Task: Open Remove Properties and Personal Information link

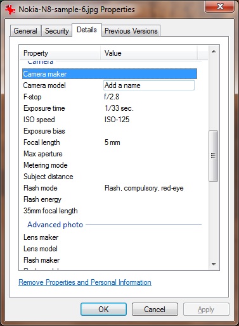Action: tap(85, 282)
